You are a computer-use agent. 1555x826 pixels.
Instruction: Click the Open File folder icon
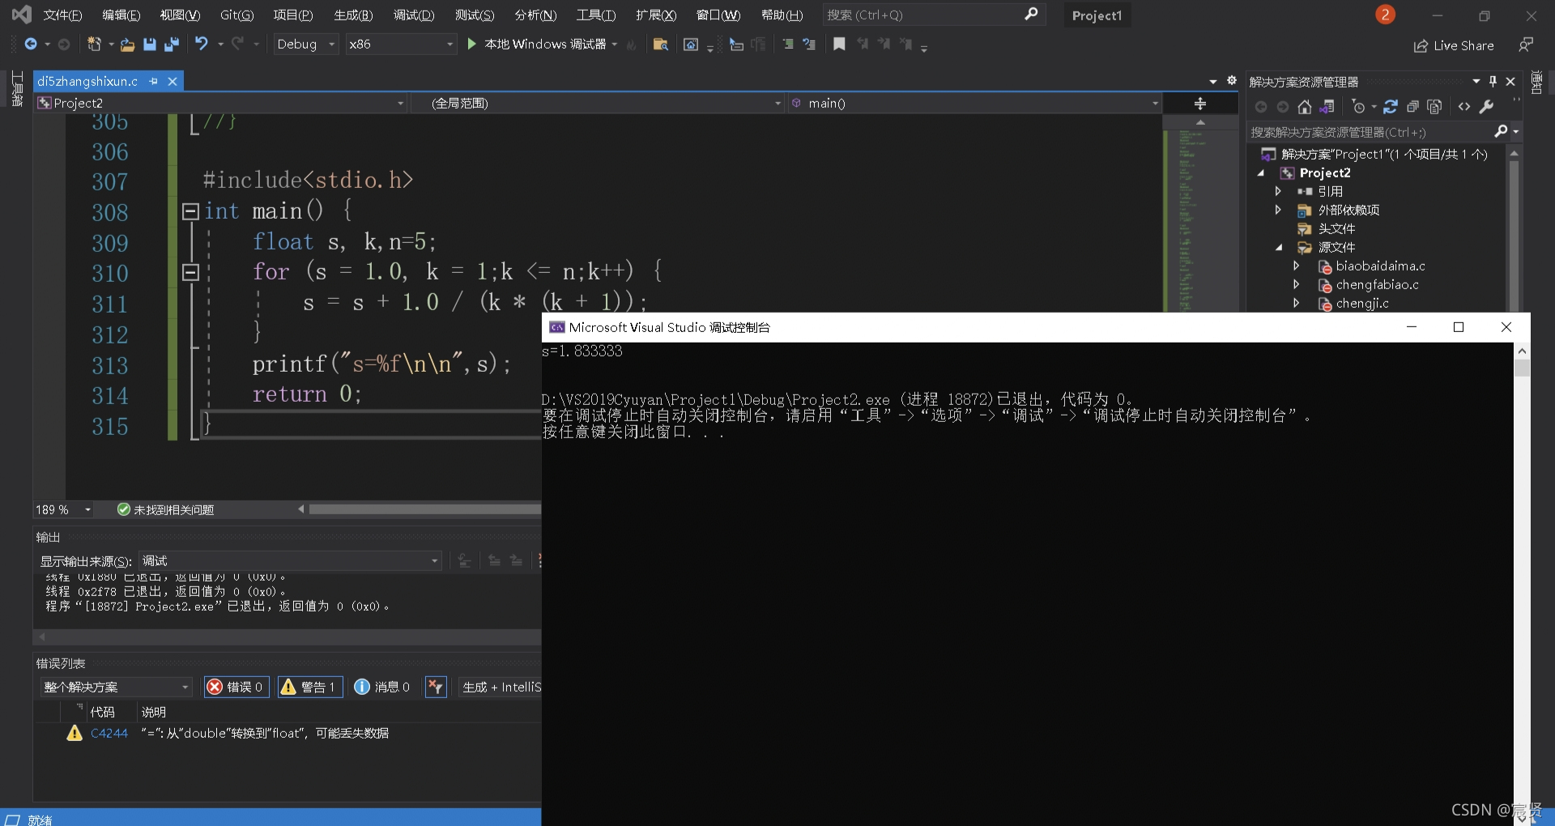coord(127,45)
